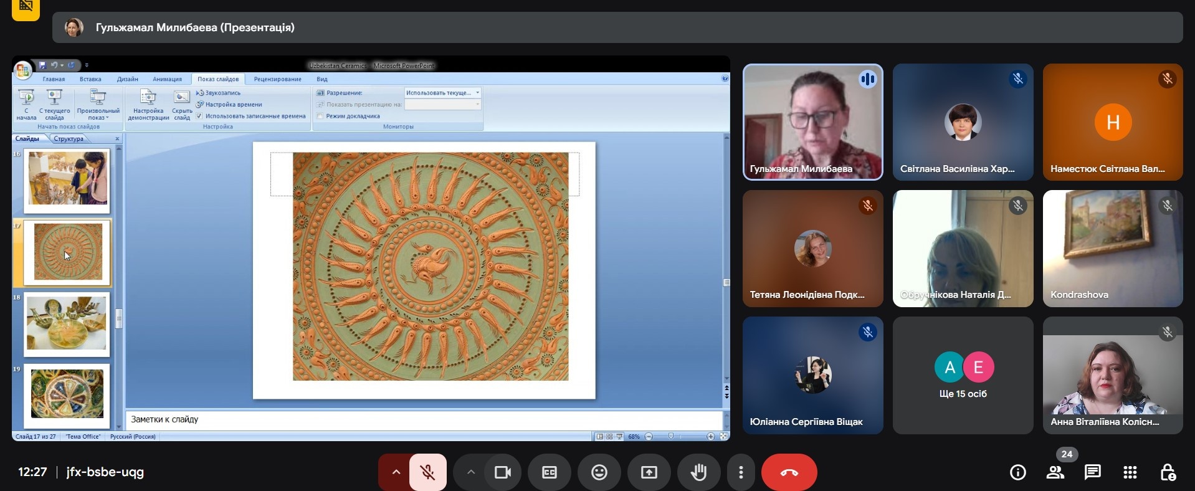The image size is (1195, 491).
Task: Open PowerPoint help icon
Action: click(725, 79)
